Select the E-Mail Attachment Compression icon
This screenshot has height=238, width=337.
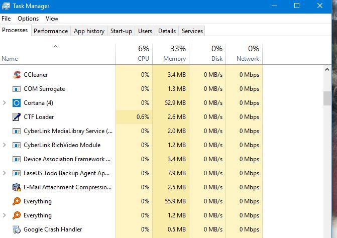16,187
